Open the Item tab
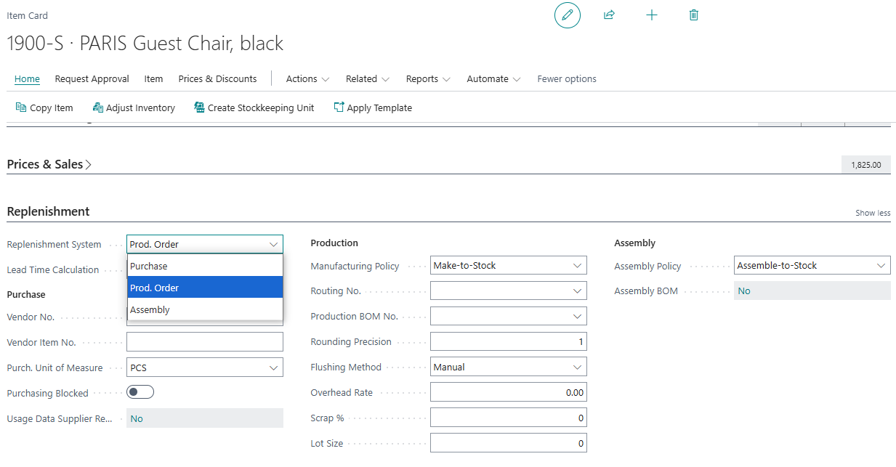This screenshot has width=896, height=467. [x=153, y=79]
